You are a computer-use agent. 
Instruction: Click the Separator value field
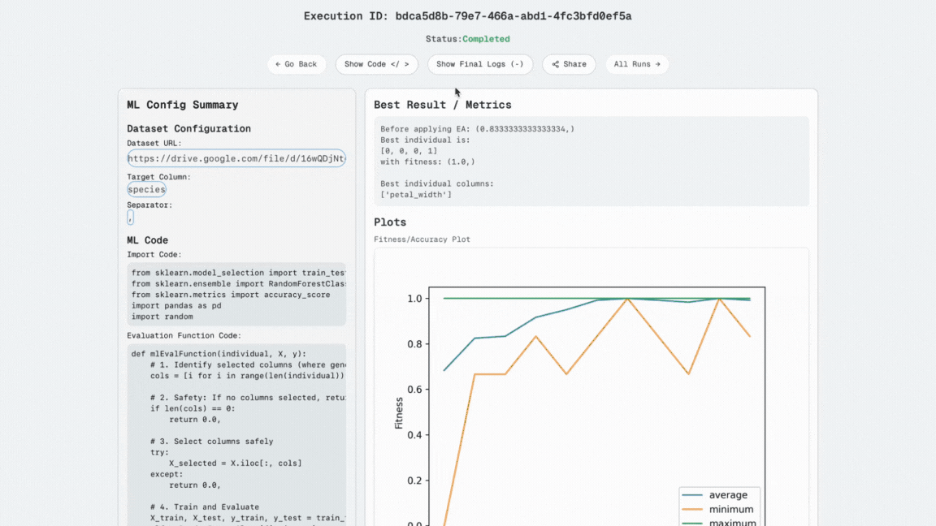pos(130,216)
